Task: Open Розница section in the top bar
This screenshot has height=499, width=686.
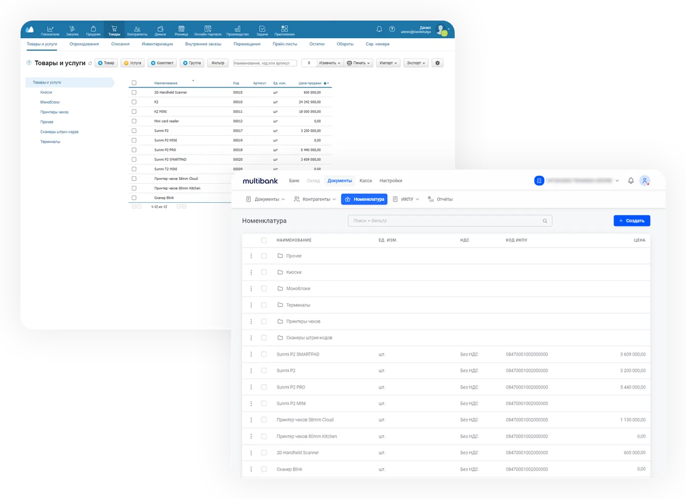Action: pyautogui.click(x=181, y=30)
